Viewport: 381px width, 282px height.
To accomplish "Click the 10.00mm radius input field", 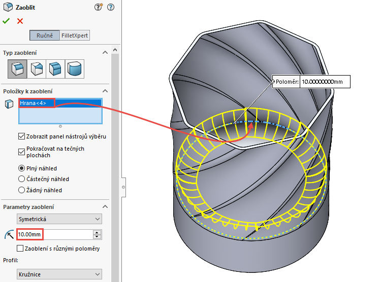I will 55,234.
